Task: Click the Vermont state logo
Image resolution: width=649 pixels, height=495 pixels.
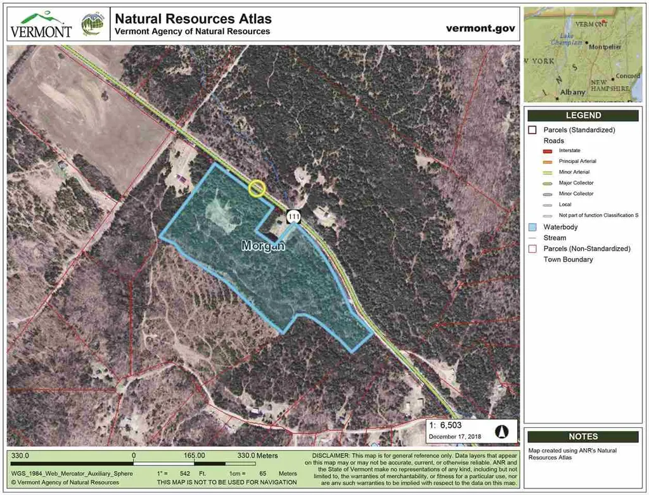Action: click(x=41, y=24)
